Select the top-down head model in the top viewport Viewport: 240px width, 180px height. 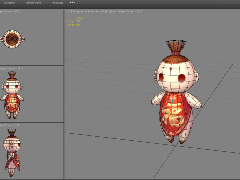(12, 39)
